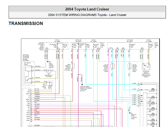Viewport: 167px width, 127px height.
Task: Click the "LEFT FRONT FENDER APRON" ground label
Action: [x=51, y=65]
